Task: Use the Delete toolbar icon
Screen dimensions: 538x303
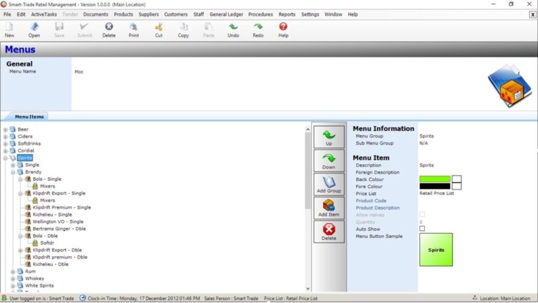Action: pos(109,30)
